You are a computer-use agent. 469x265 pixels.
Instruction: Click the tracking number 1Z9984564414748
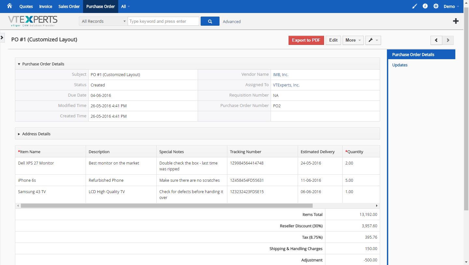[x=247, y=163]
